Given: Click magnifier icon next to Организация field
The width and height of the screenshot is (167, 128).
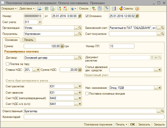Looking at the screenshot, I should (x=80, y=28).
